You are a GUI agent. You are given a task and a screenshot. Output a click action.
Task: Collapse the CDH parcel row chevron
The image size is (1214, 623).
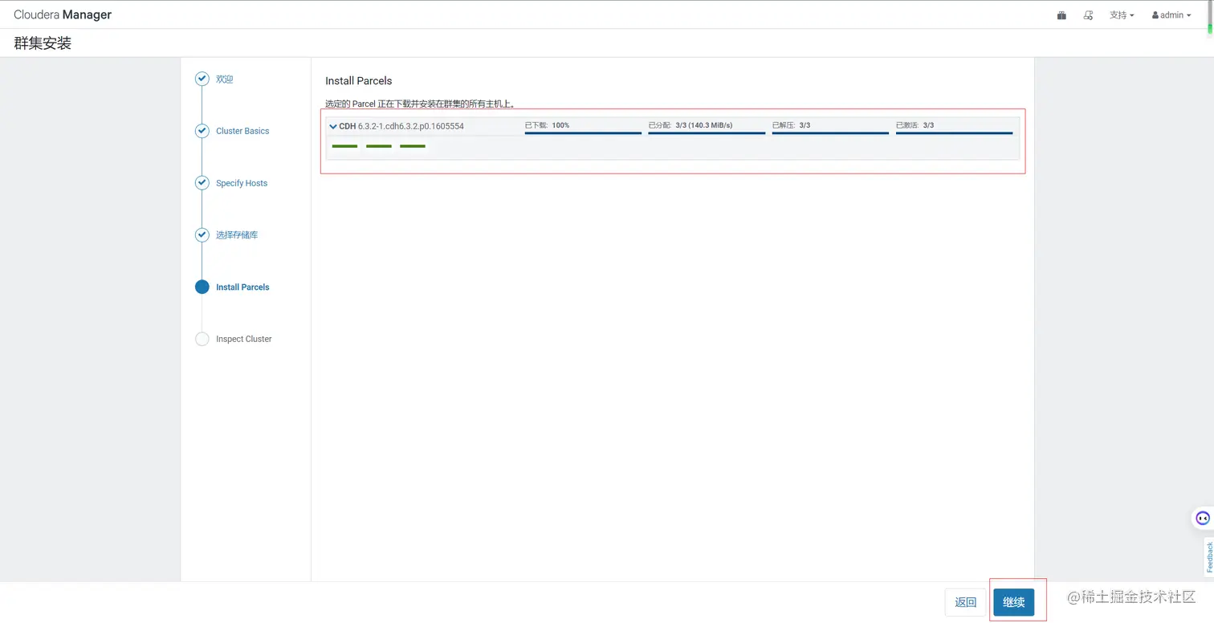pos(333,126)
